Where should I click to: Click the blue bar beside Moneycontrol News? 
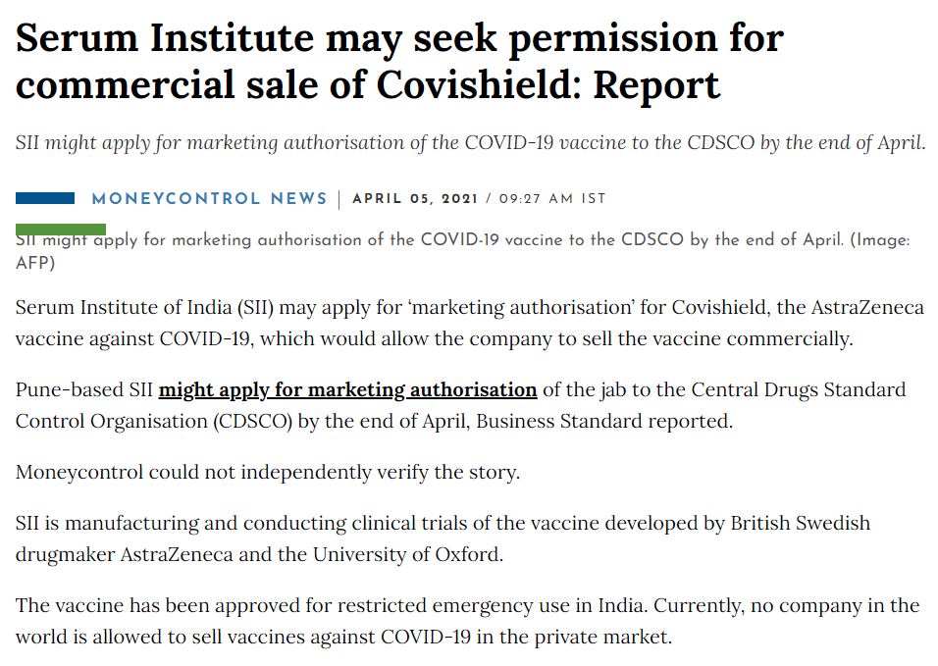[45, 198]
